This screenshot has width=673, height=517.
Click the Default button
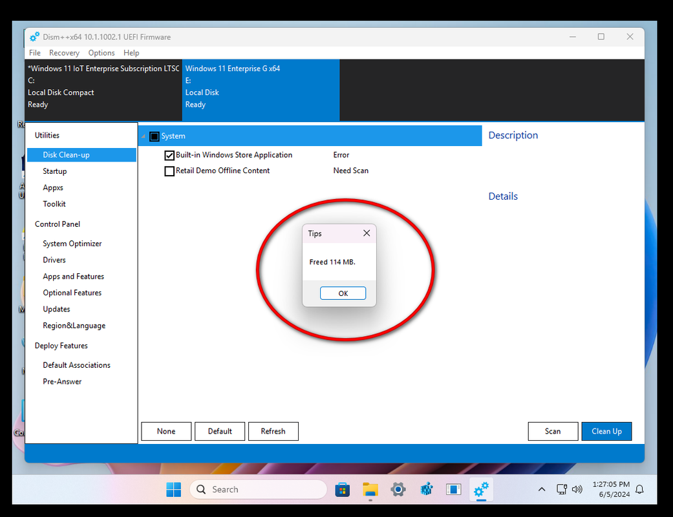click(x=220, y=431)
